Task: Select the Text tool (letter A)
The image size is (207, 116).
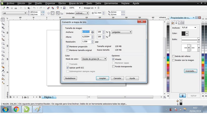Action: (3, 59)
